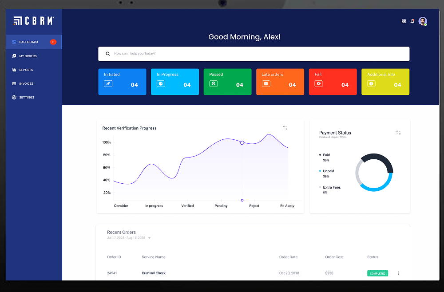The height and width of the screenshot is (292, 444).
Task: Click the red Fail status card
Action: (333, 82)
